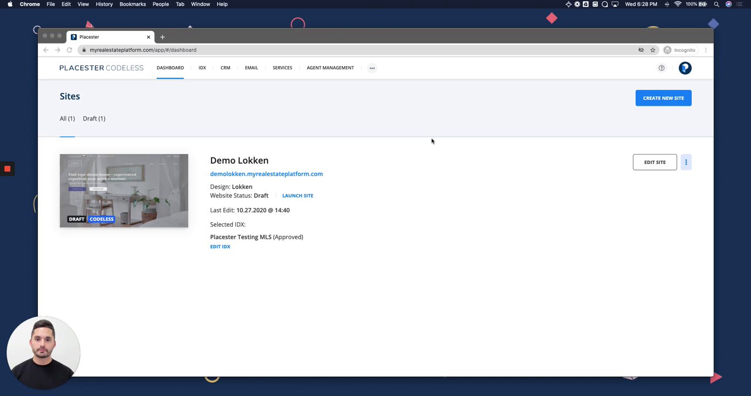Image resolution: width=751 pixels, height=396 pixels.
Task: Open the Wi-Fi status menu
Action: coord(678,4)
